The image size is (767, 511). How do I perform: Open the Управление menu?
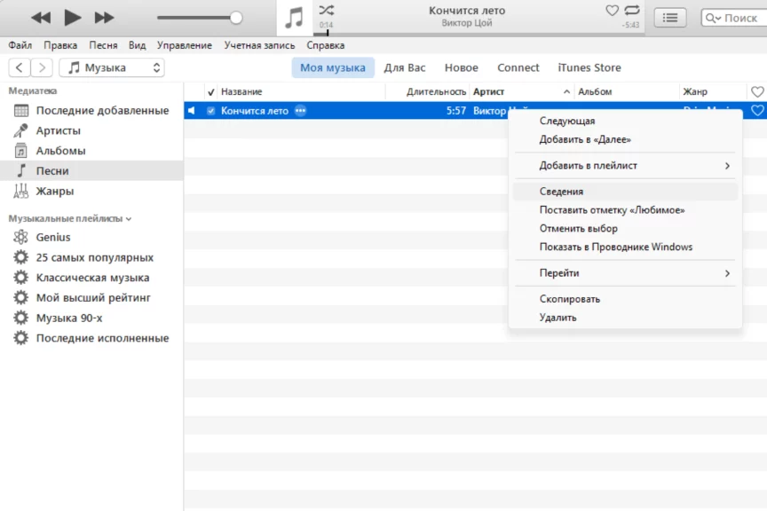184,45
